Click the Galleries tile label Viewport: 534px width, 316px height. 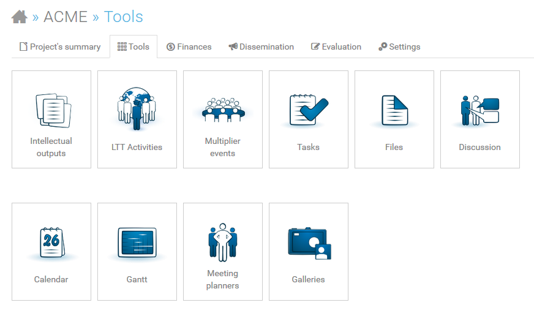(308, 279)
